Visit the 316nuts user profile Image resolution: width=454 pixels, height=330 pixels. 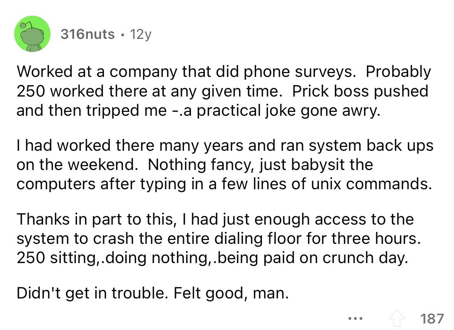point(87,34)
